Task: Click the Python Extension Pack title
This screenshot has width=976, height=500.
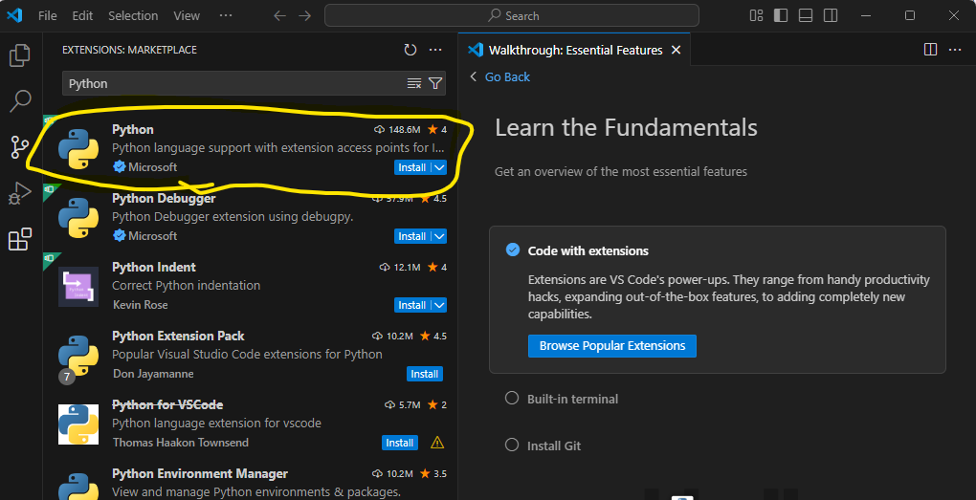Action: coord(178,336)
